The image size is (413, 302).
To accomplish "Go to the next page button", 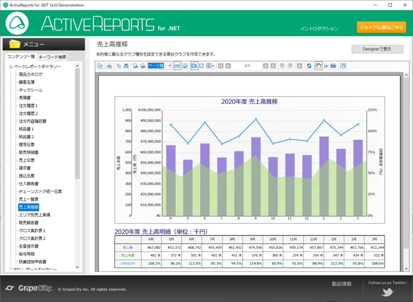I will 266,66.
